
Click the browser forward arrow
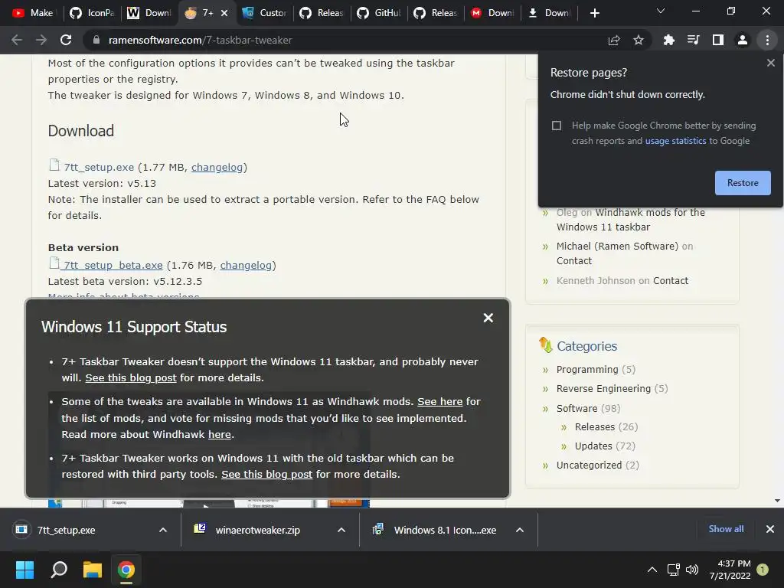click(41, 40)
